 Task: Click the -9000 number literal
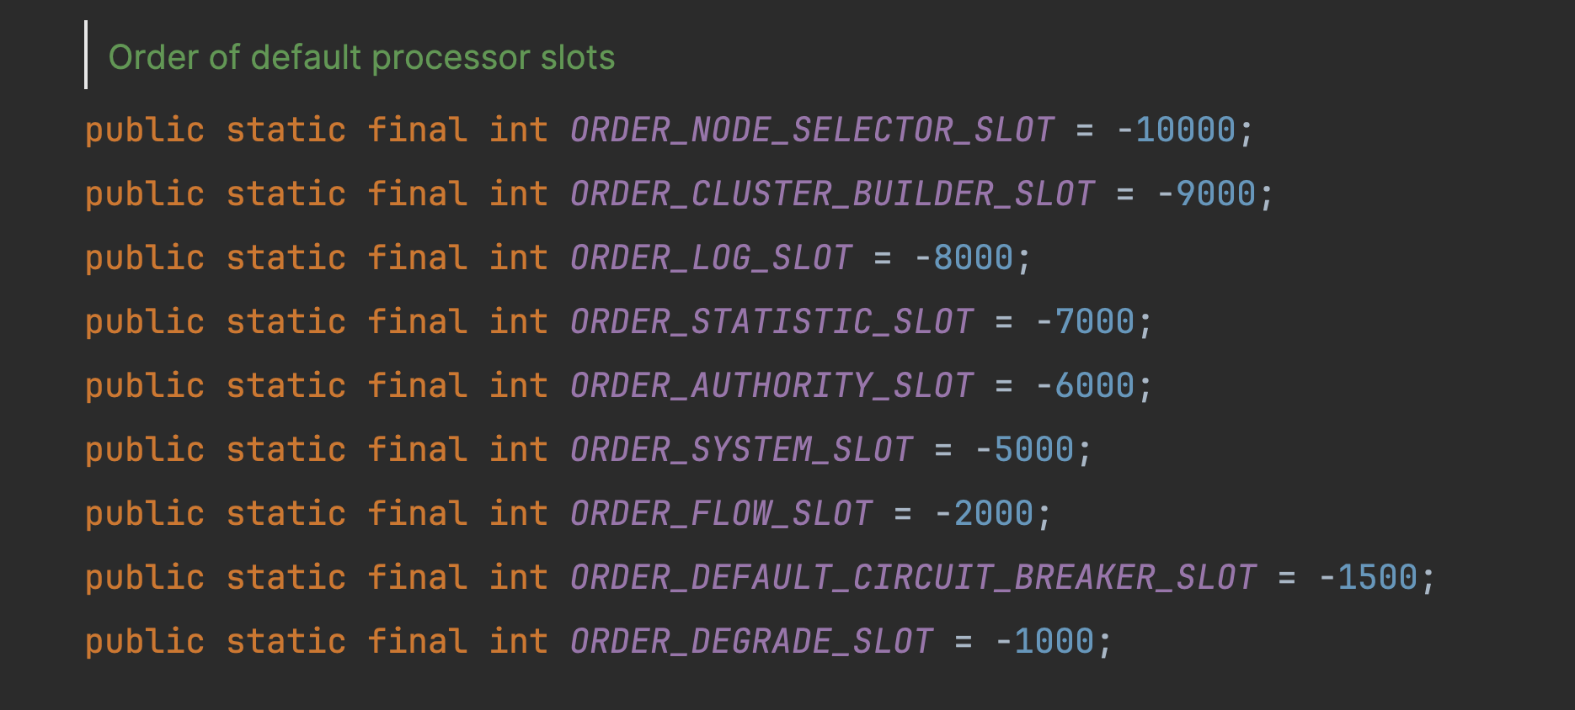click(x=1206, y=194)
